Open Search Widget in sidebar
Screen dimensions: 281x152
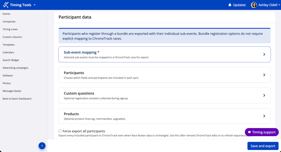click(x=11, y=60)
